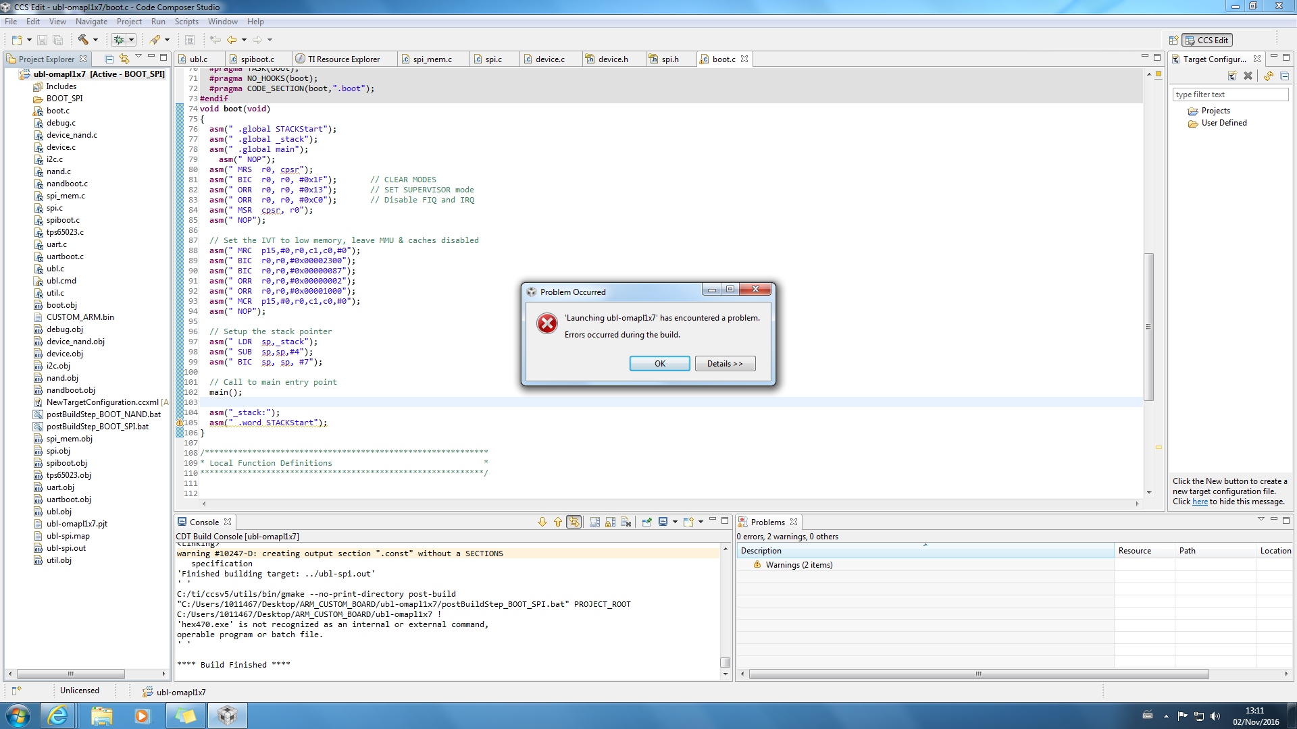Click the Open Perspective icon
Screen dimensions: 1297x729
click(x=1173, y=40)
